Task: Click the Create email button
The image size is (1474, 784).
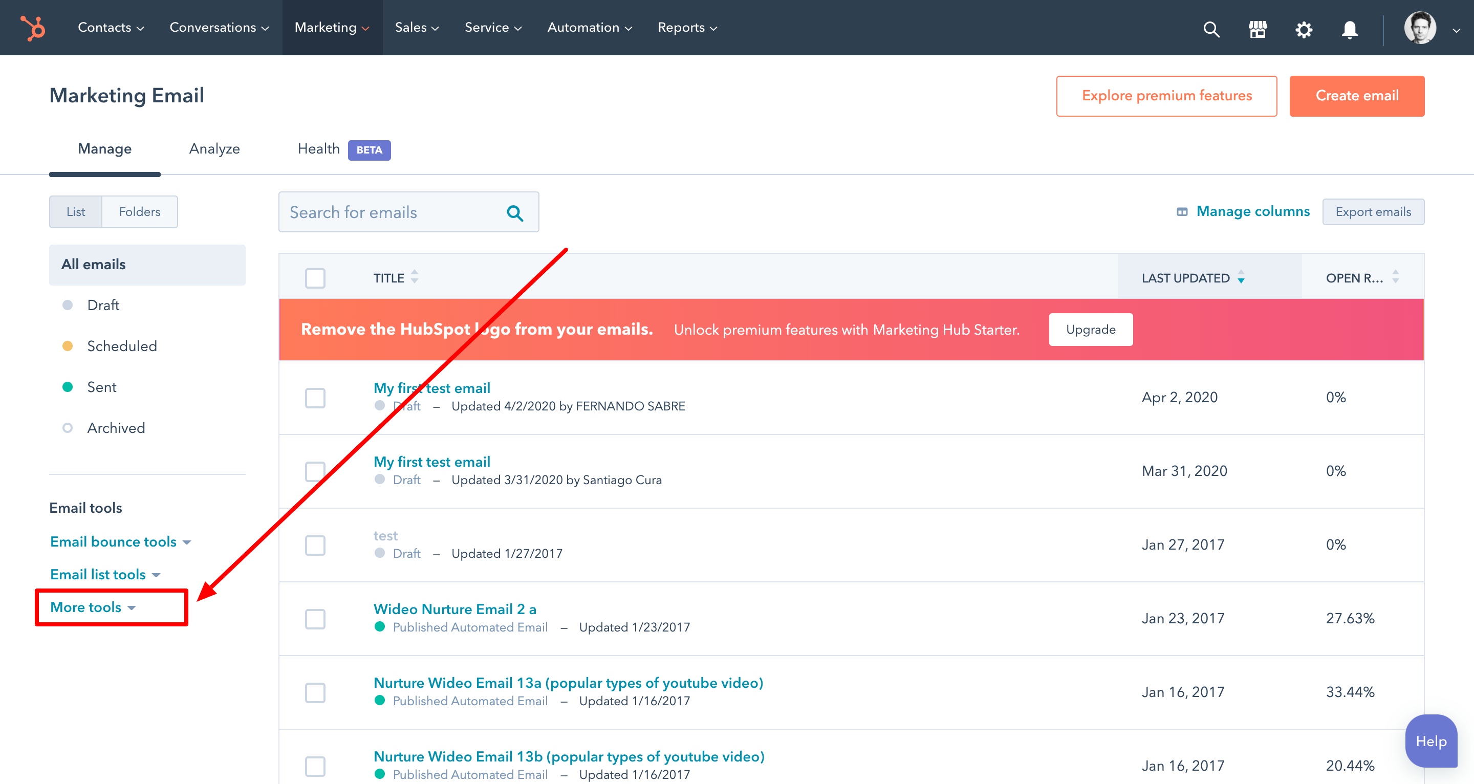Action: [x=1357, y=96]
